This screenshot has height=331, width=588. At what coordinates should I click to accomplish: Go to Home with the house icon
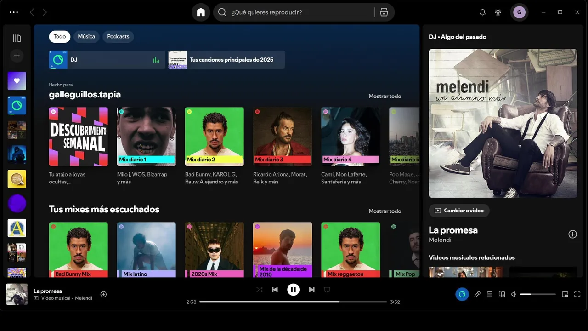(201, 12)
